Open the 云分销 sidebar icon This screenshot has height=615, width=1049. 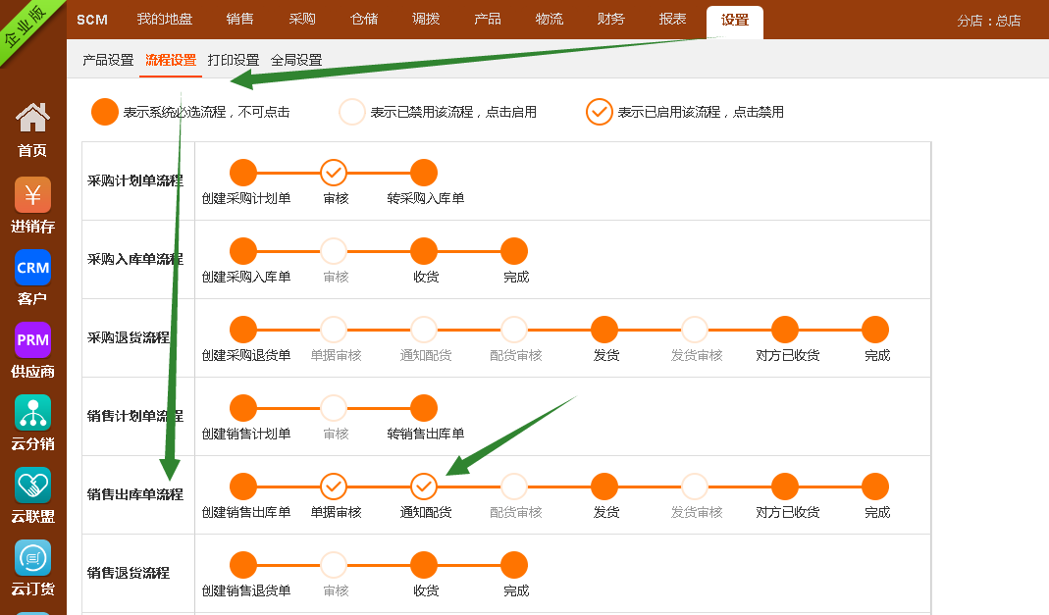coord(32,413)
